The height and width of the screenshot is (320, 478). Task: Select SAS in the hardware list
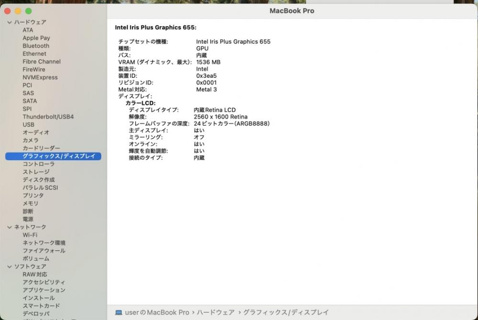(x=28, y=93)
